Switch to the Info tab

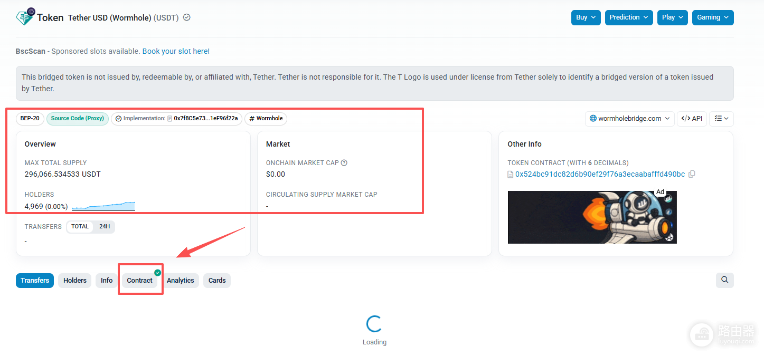tap(107, 281)
